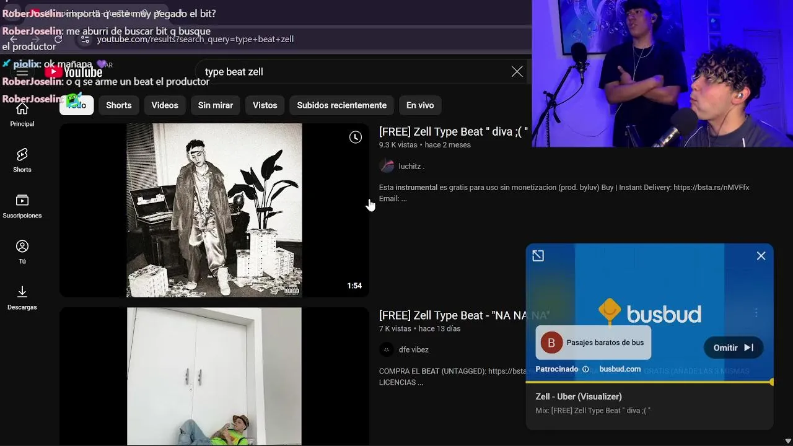The image size is (793, 446).
Task: Open dfe vibez channel name link
Action: [414, 349]
